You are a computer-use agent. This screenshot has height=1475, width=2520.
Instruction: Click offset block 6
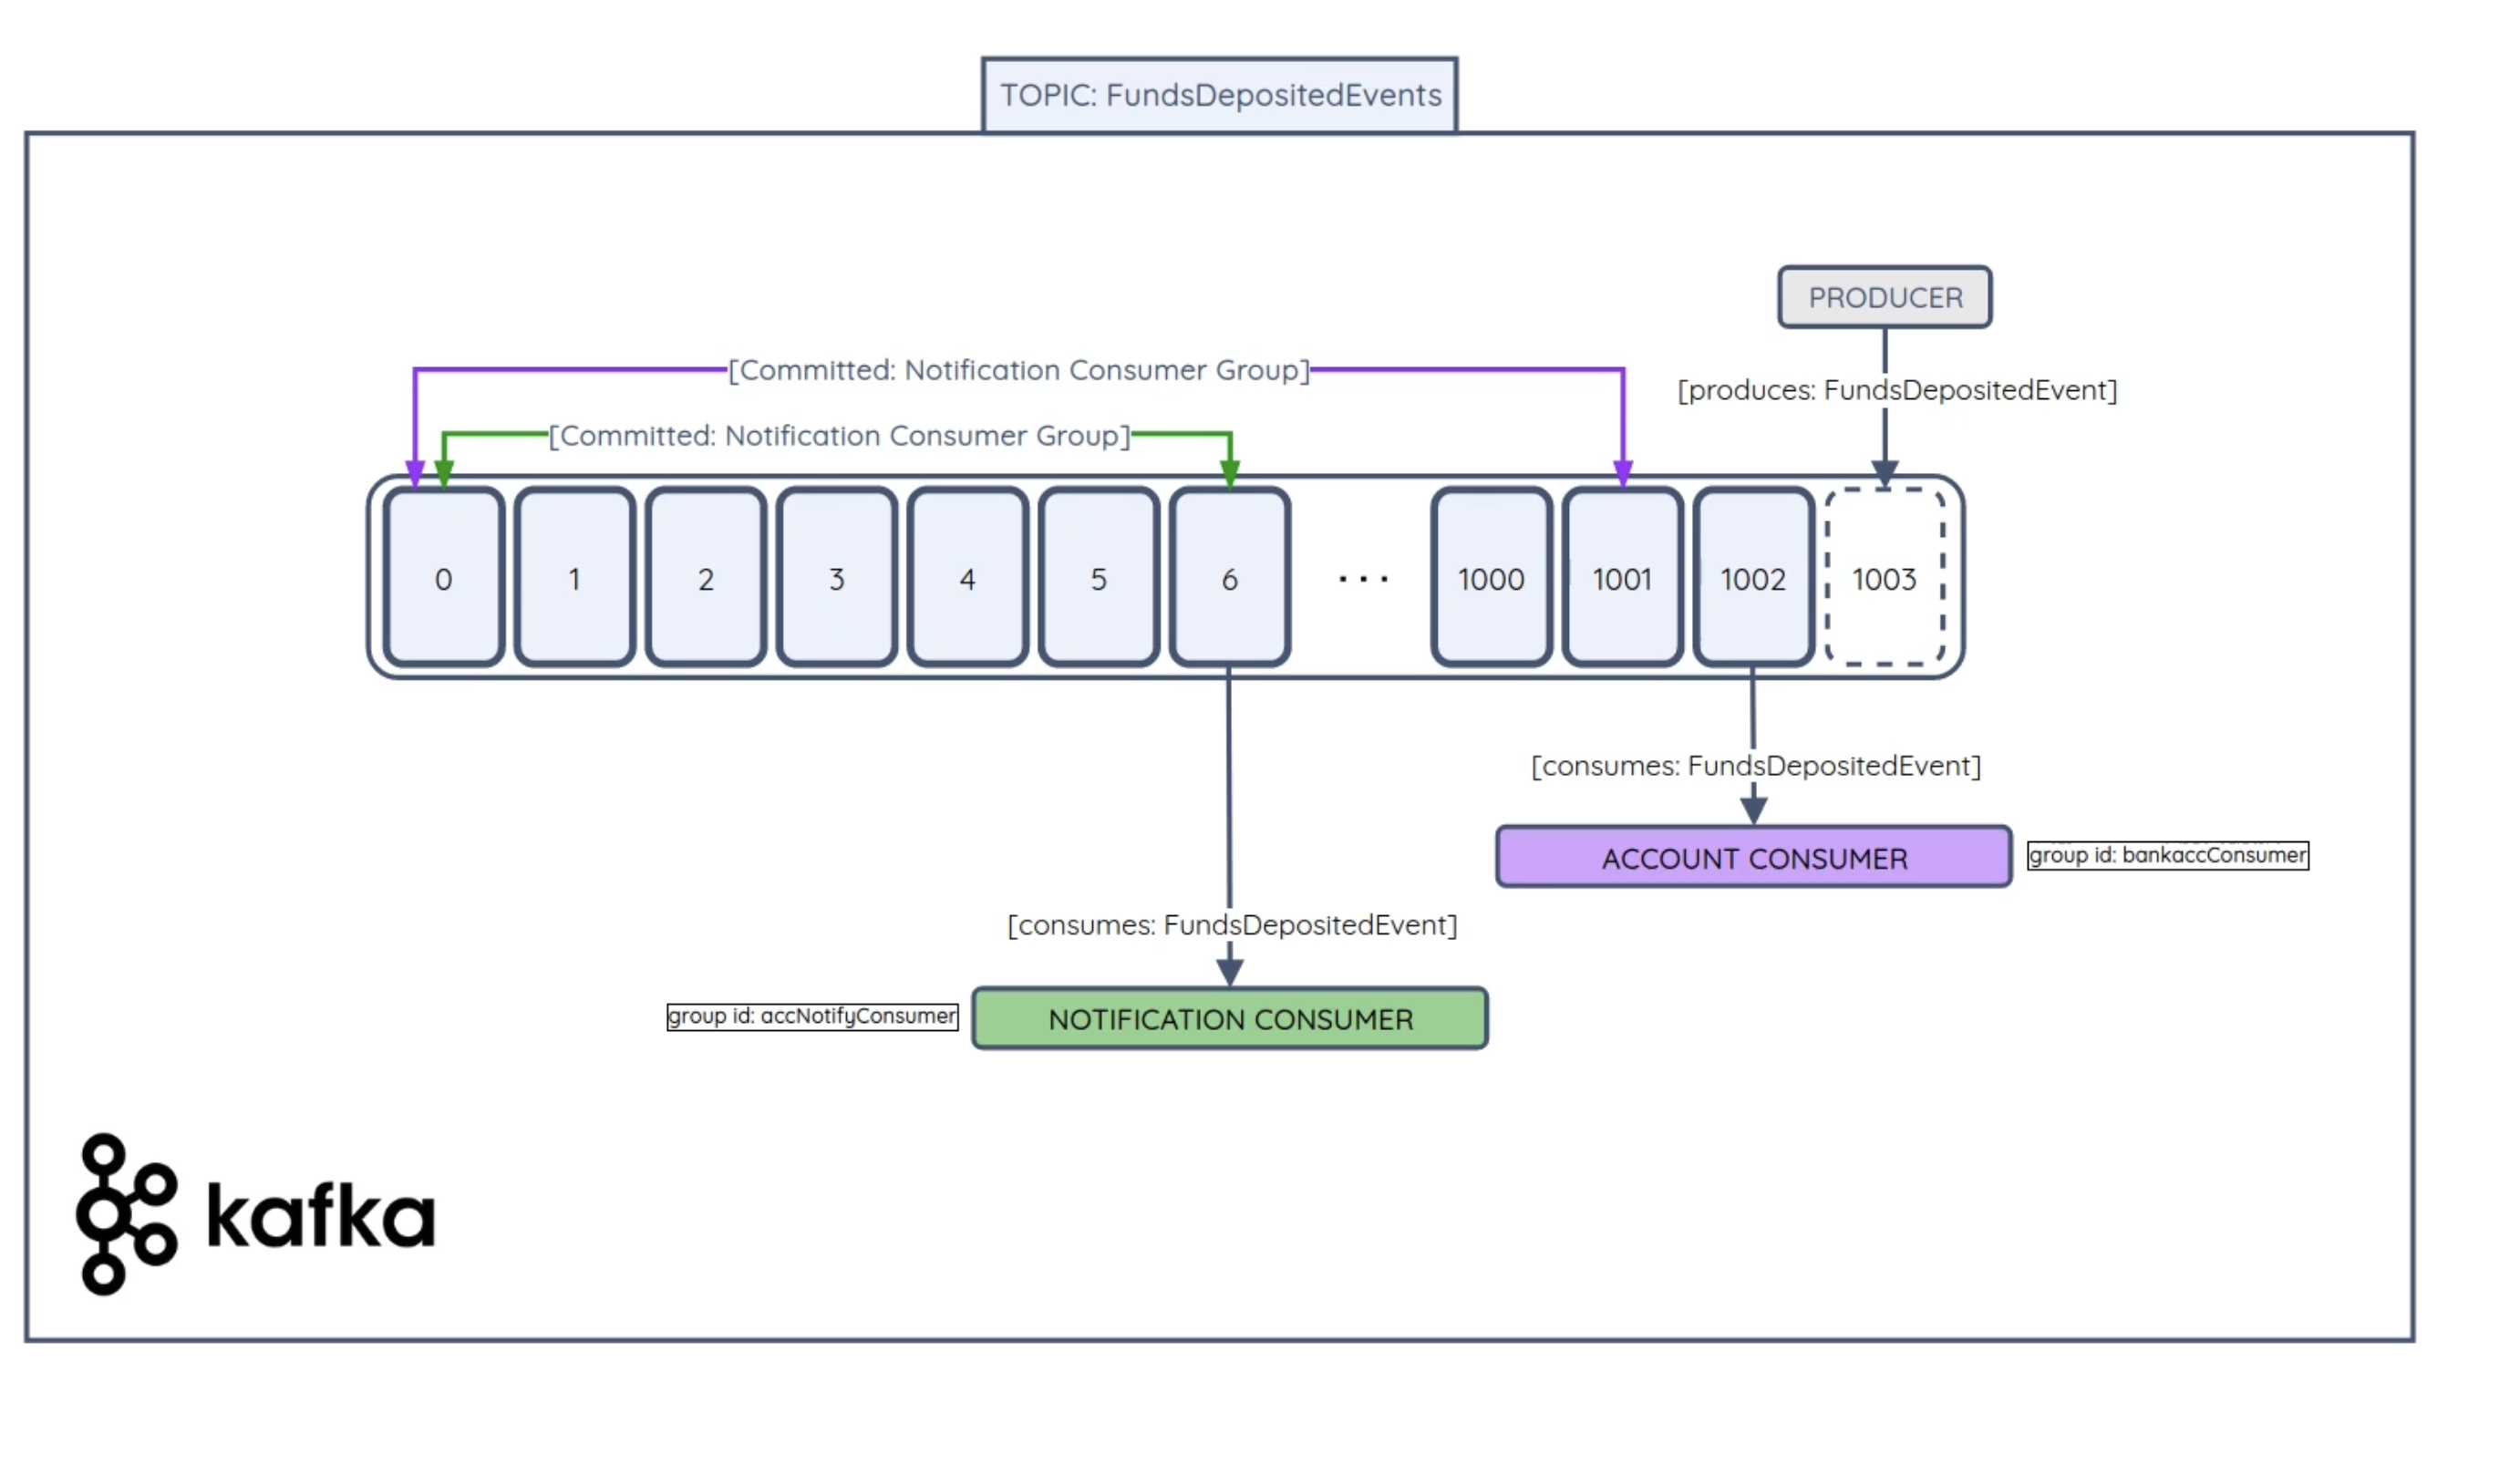[1229, 579]
